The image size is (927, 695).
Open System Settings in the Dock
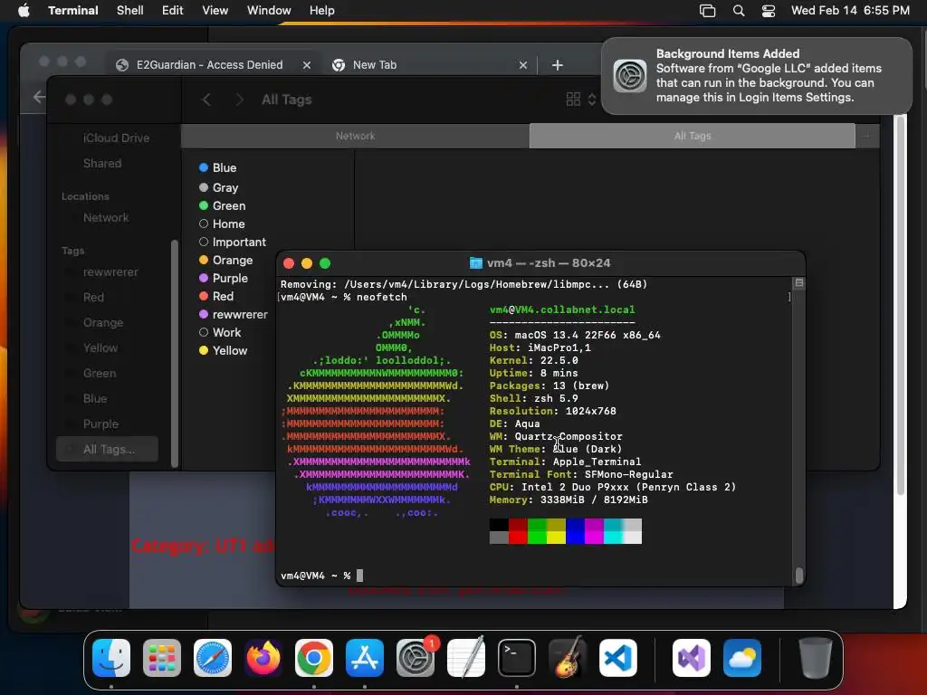pyautogui.click(x=415, y=658)
